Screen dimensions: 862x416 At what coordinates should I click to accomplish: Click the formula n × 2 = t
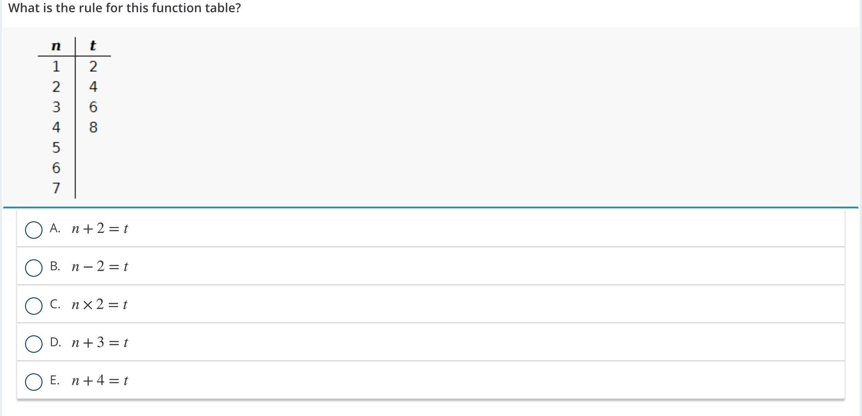(x=99, y=304)
